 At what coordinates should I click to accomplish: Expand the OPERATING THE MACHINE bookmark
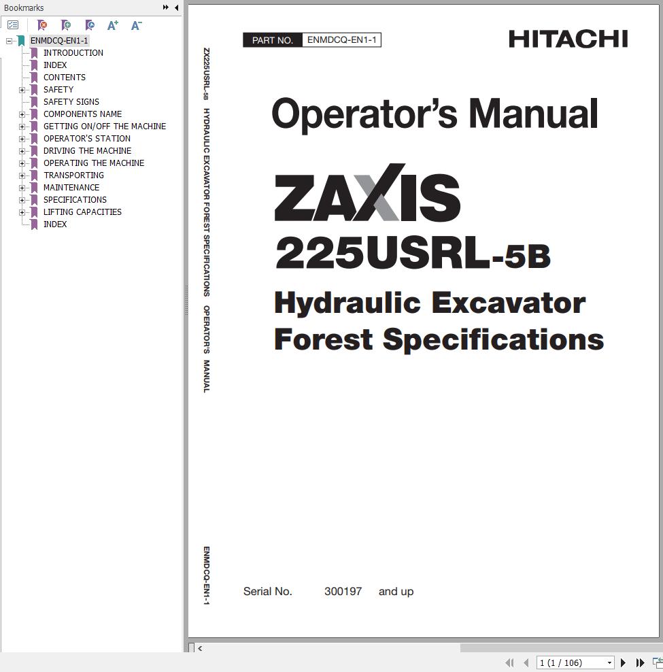(x=22, y=163)
